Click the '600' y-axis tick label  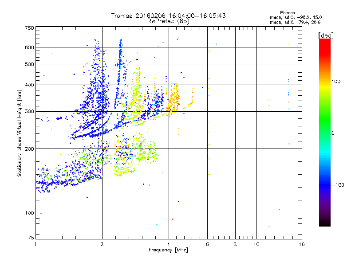29,47
